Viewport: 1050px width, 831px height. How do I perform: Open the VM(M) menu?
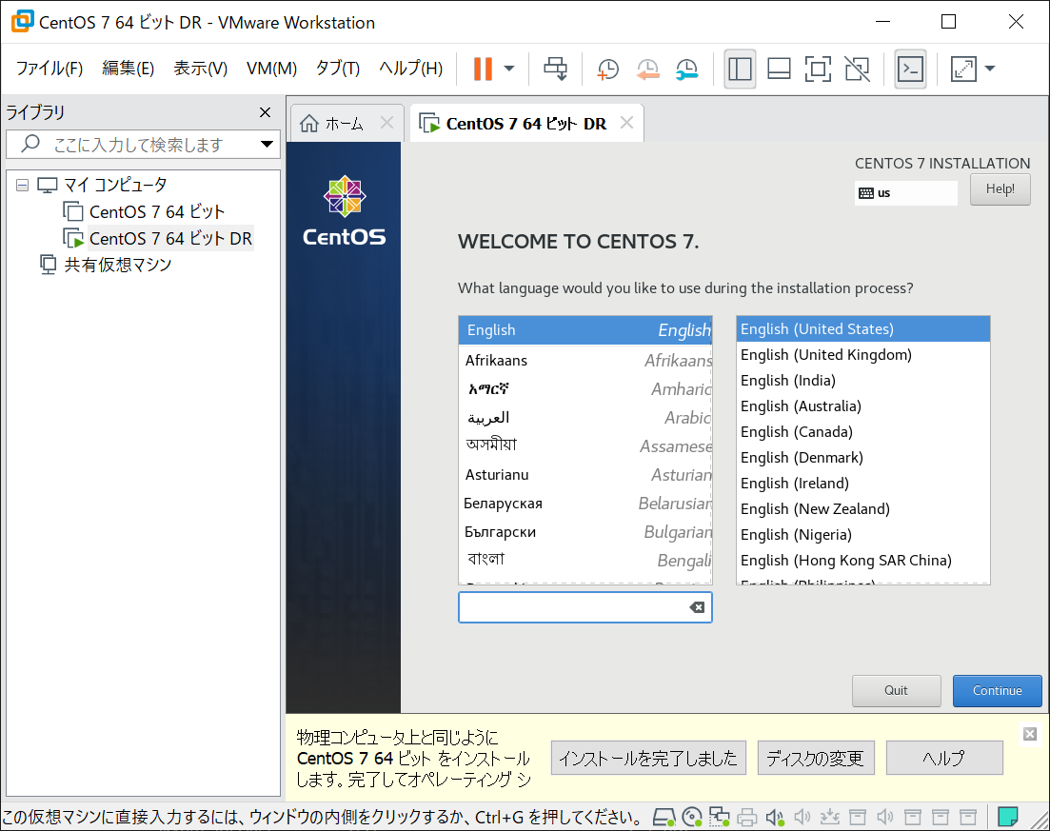pyautogui.click(x=271, y=68)
